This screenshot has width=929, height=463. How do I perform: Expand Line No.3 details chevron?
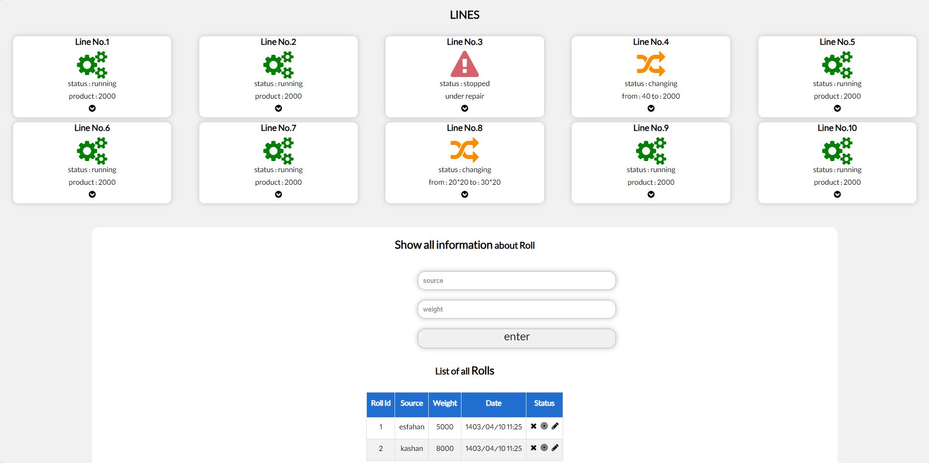pyautogui.click(x=464, y=108)
